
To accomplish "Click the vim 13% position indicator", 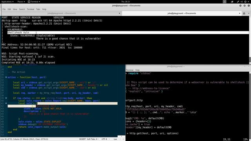I will tap(246, 139).
